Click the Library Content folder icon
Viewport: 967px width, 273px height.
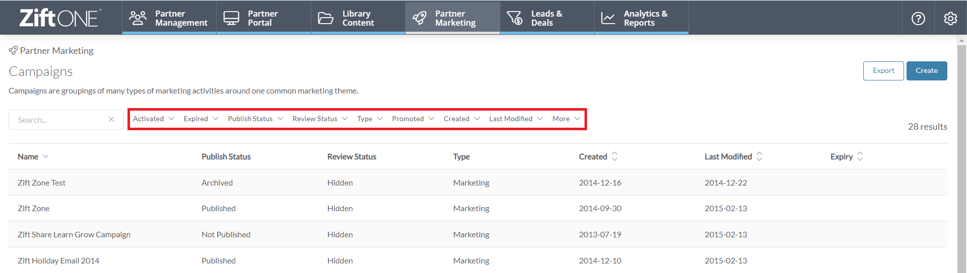[326, 18]
